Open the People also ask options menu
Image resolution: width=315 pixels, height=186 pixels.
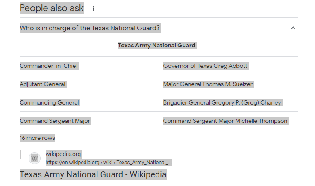click(94, 8)
